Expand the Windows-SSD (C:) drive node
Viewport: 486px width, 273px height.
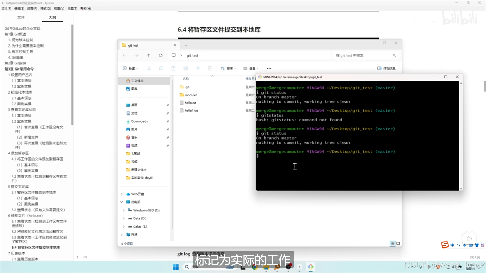coord(124,210)
